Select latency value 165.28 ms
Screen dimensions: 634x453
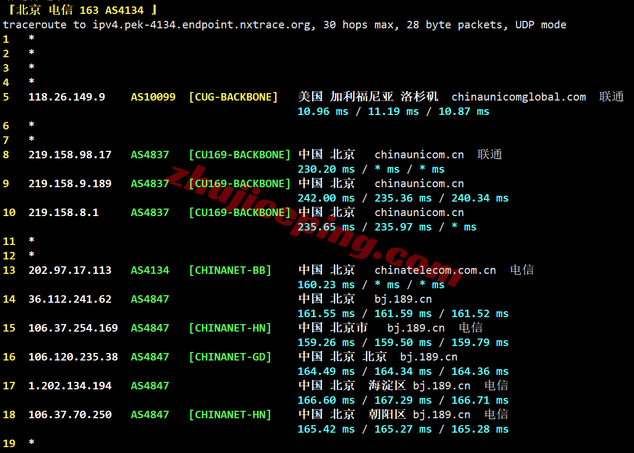(x=480, y=429)
